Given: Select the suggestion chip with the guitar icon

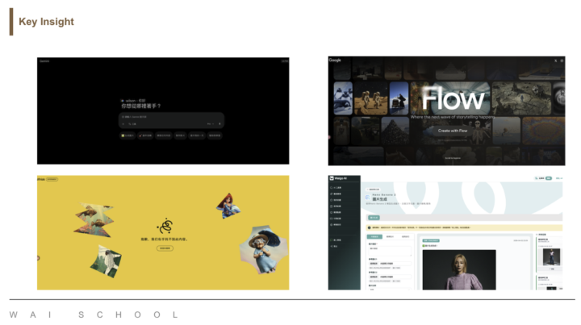Looking at the screenshot, I should coord(145,135).
